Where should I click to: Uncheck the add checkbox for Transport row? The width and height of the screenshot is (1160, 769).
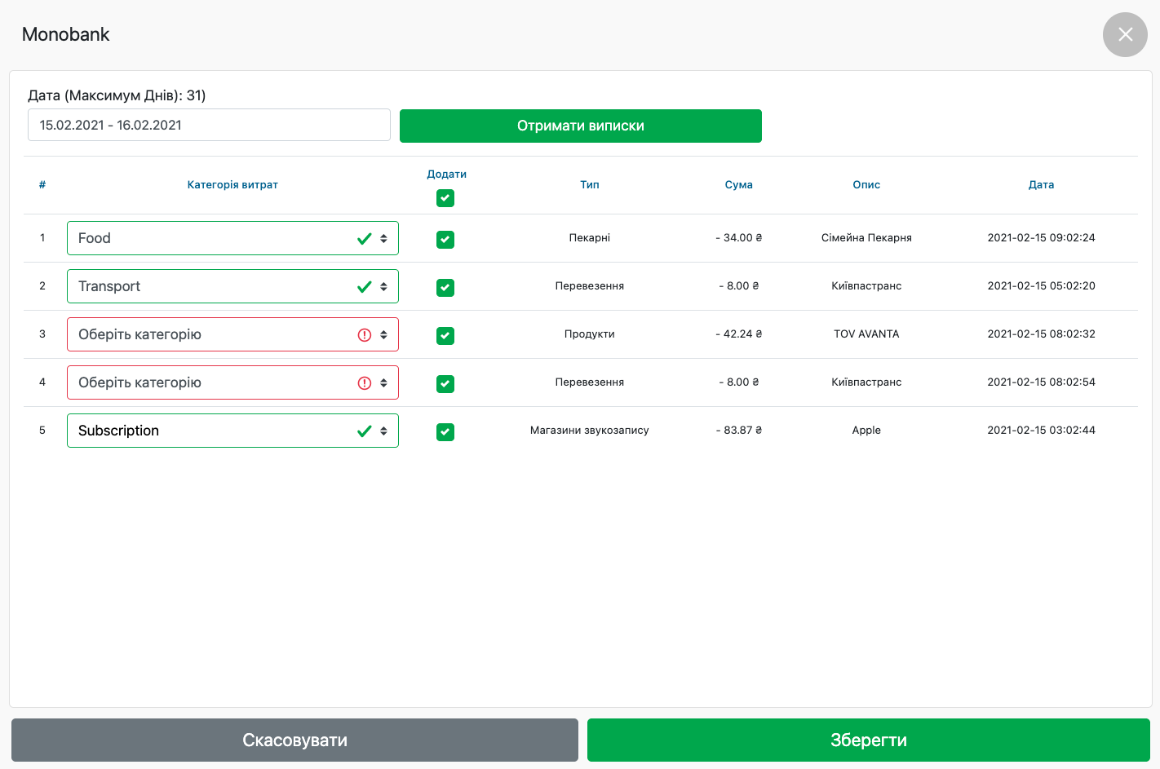445,288
